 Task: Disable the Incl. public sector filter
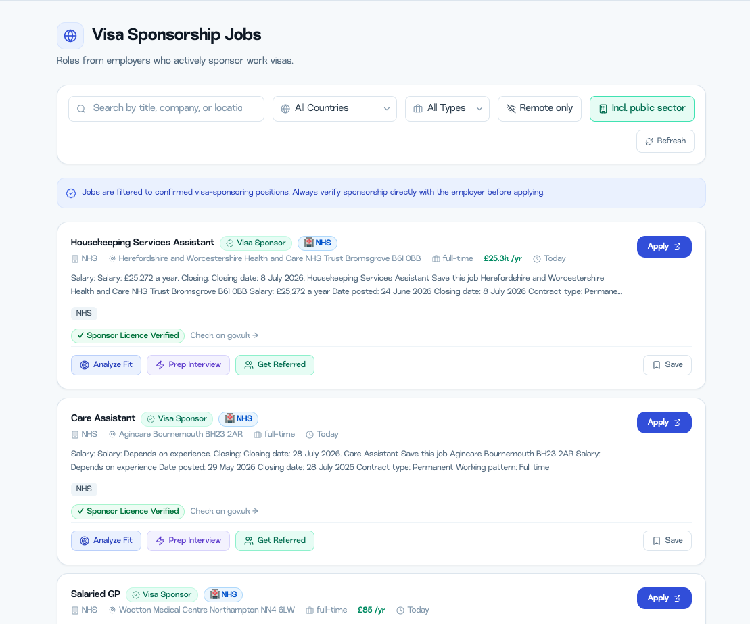(642, 109)
